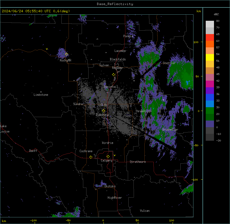Click the ThreeHills town label
Viewport: 230px width, 224px height.
tap(143, 111)
